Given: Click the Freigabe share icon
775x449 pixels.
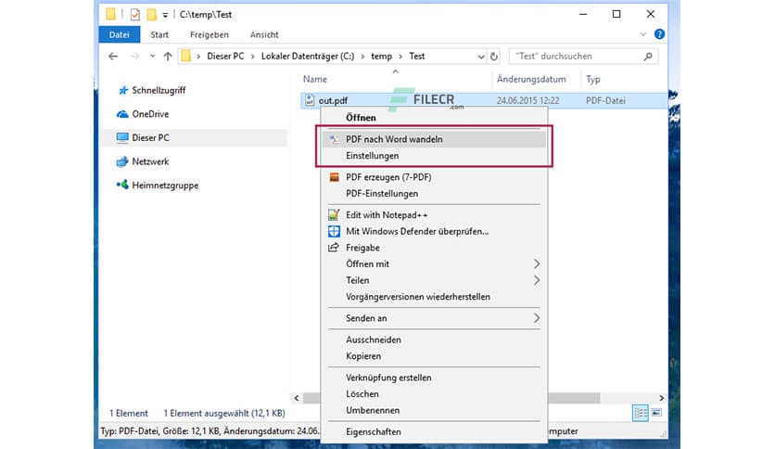Looking at the screenshot, I should pos(334,248).
